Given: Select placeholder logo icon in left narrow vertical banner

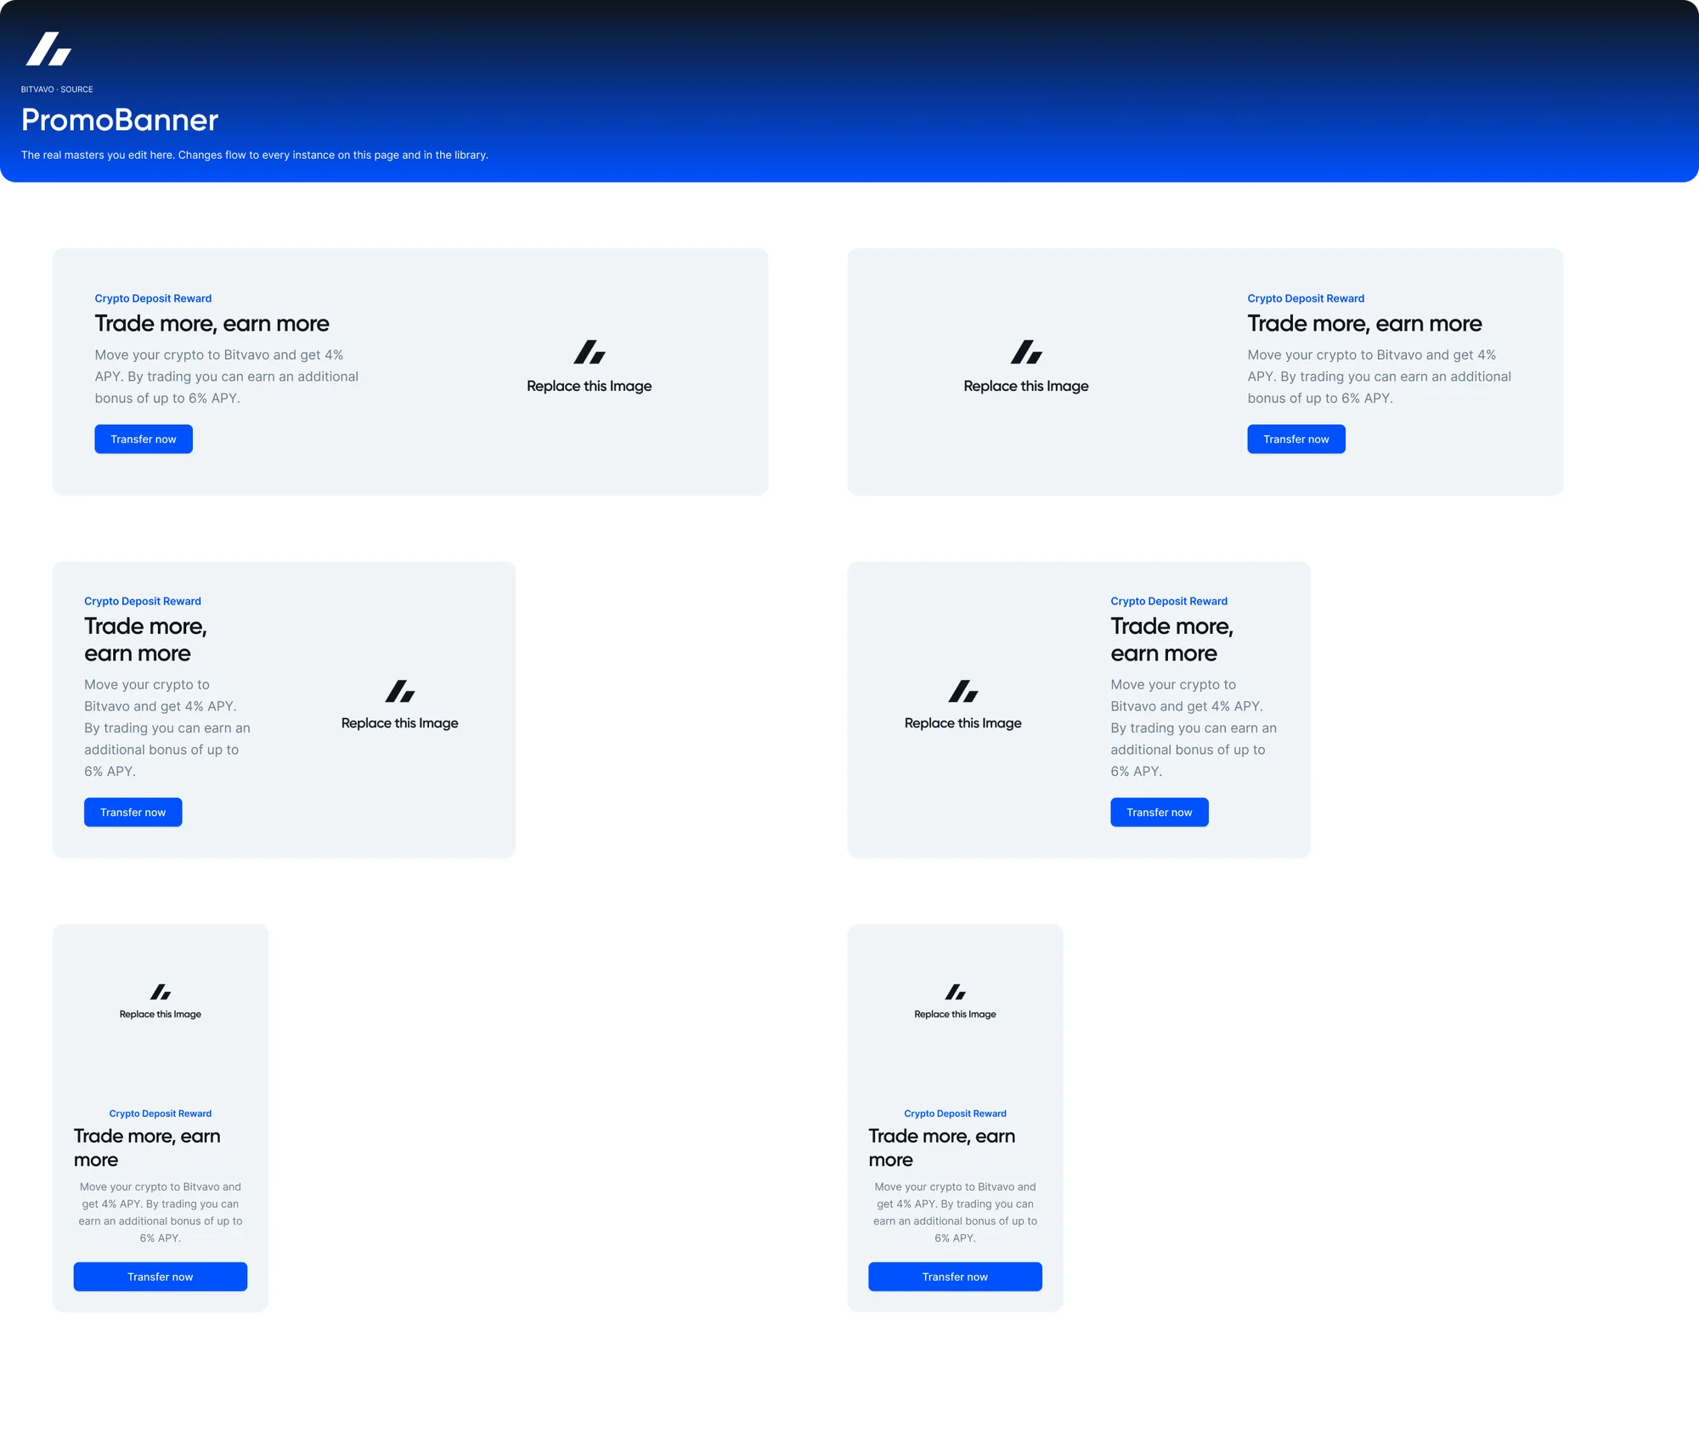Looking at the screenshot, I should (x=161, y=992).
